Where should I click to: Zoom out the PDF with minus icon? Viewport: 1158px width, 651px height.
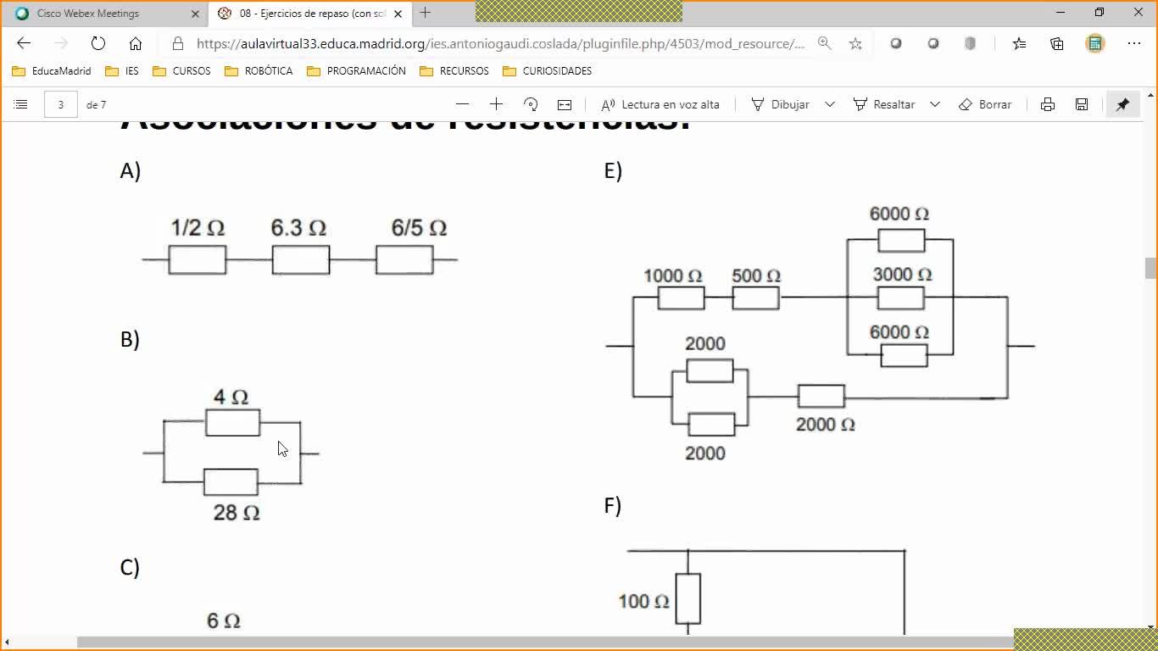[x=462, y=104]
